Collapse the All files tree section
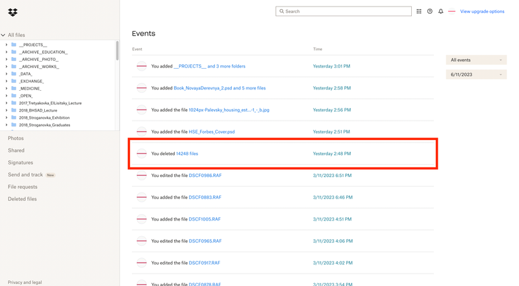The image size is (519, 286). pyautogui.click(x=3, y=35)
